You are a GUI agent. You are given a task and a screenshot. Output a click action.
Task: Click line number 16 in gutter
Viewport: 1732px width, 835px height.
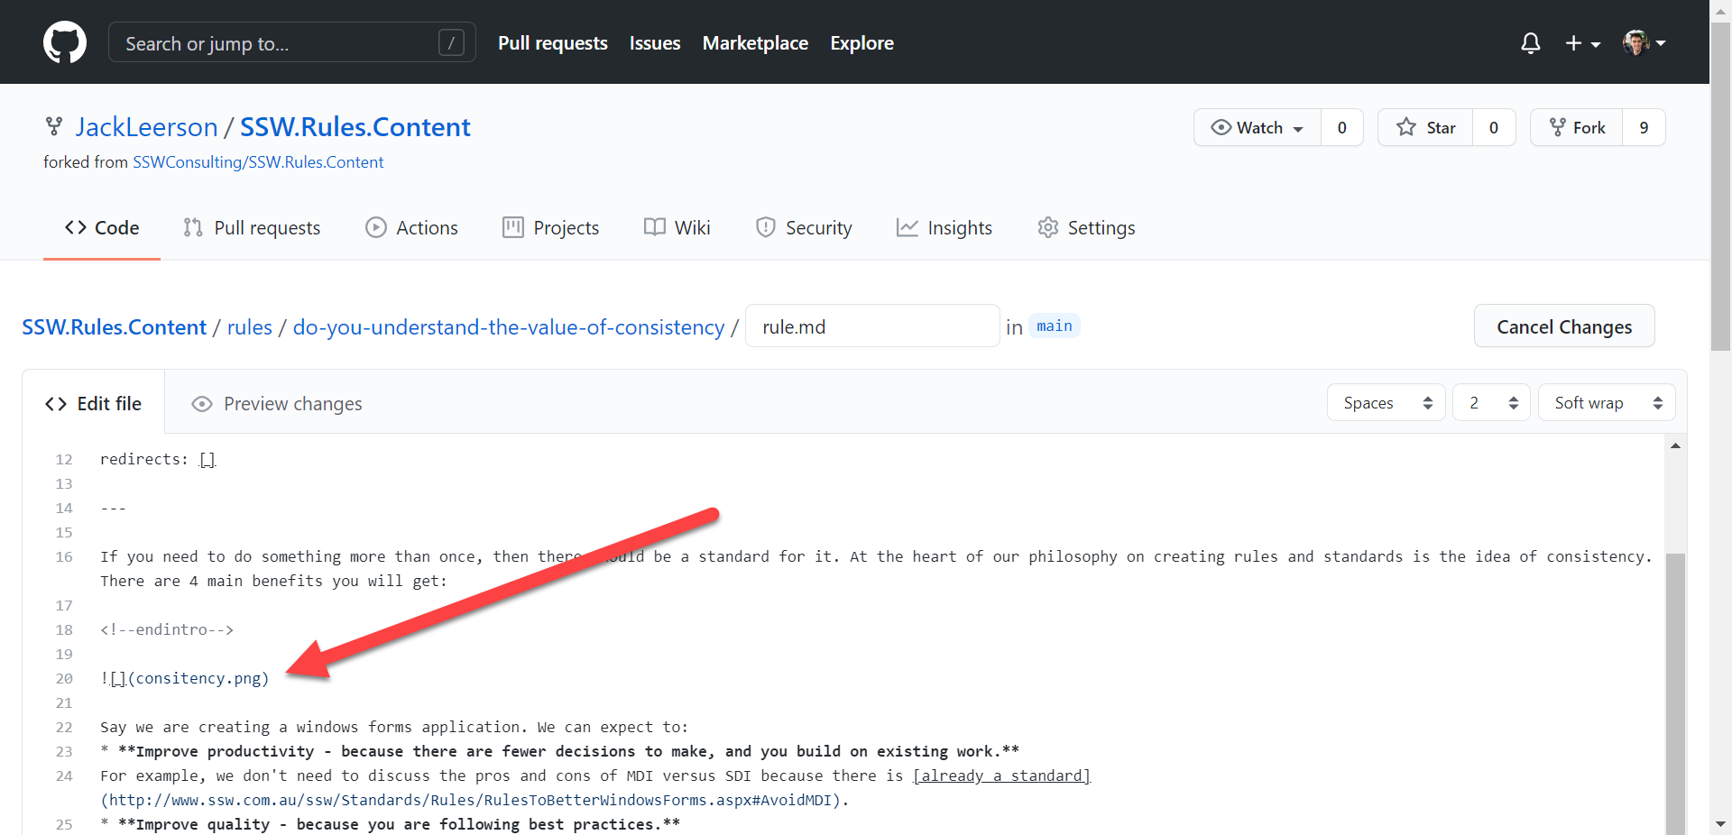[64, 556]
